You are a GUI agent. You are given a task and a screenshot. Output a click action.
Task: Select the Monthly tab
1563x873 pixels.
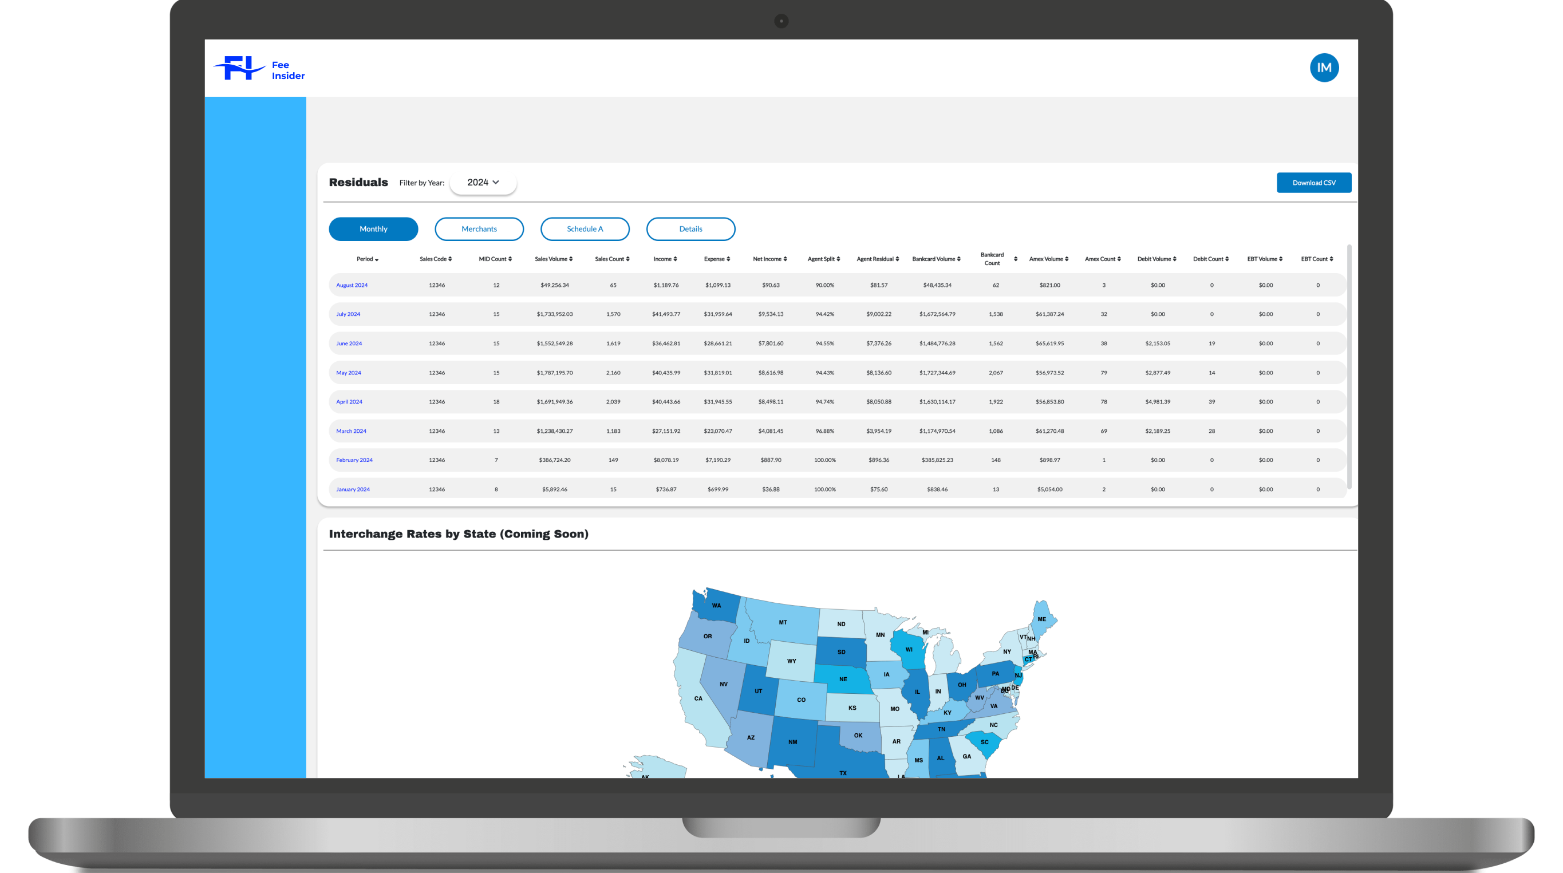[373, 229]
